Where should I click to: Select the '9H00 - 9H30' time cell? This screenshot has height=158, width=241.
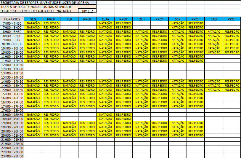tap(12, 40)
